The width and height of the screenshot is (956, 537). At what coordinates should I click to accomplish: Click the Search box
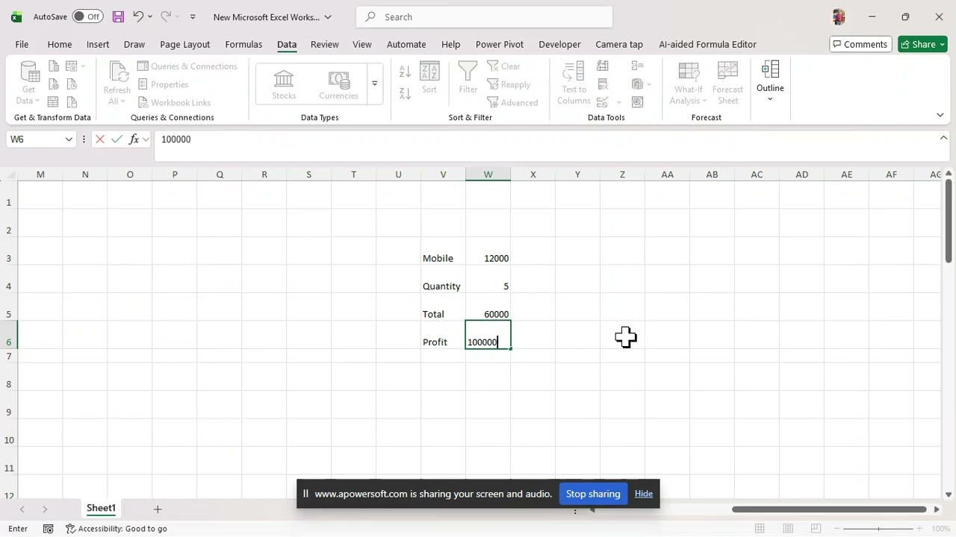click(x=484, y=16)
